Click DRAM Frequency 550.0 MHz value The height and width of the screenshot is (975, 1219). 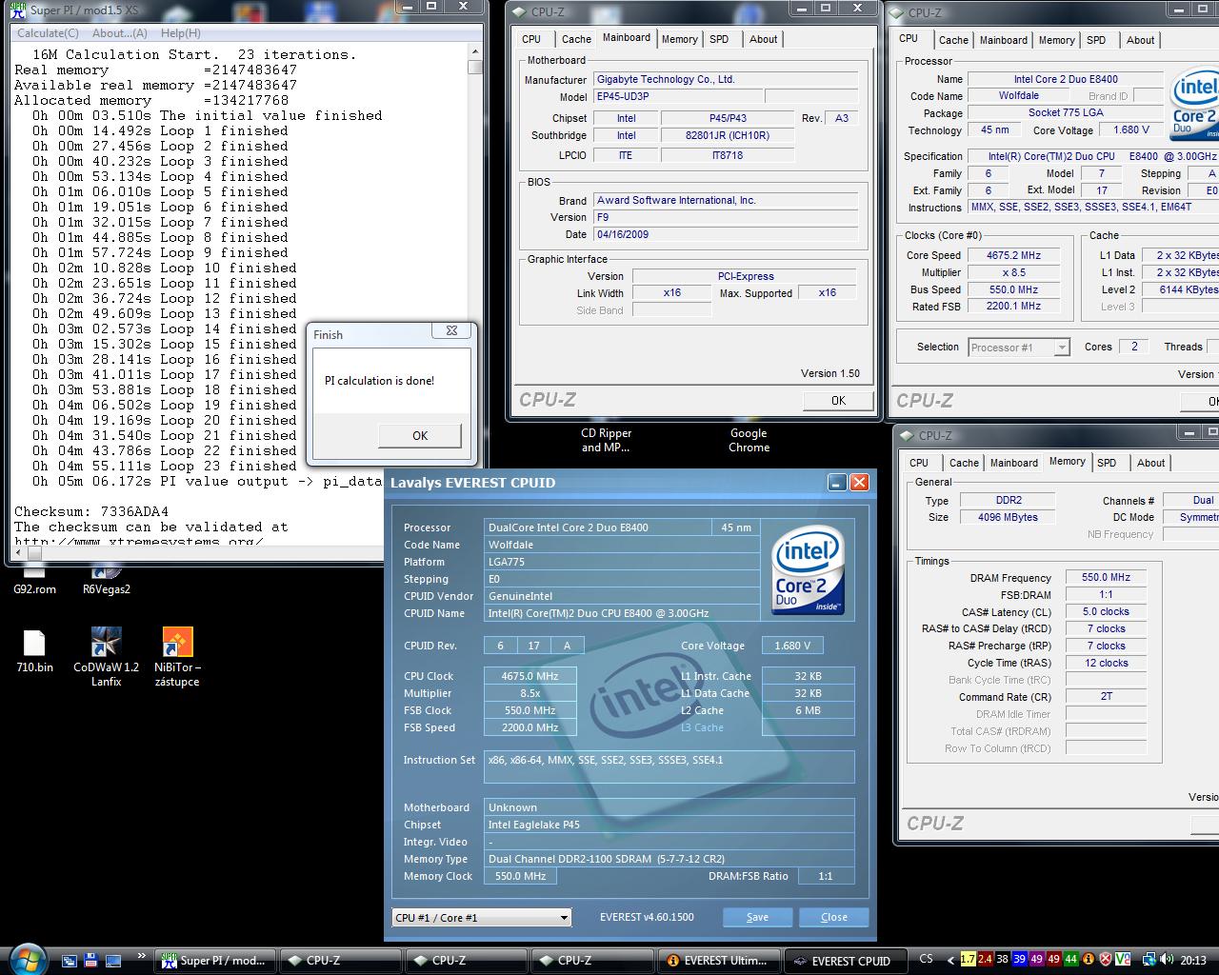tap(1106, 577)
